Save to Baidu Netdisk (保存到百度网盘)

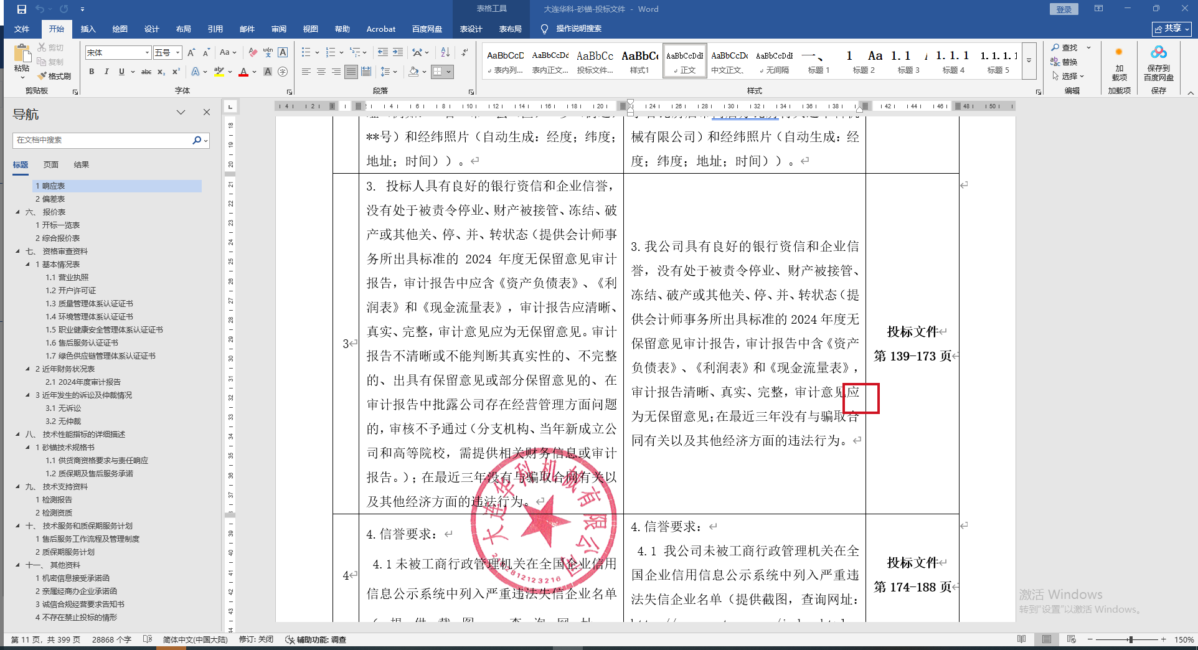1158,63
